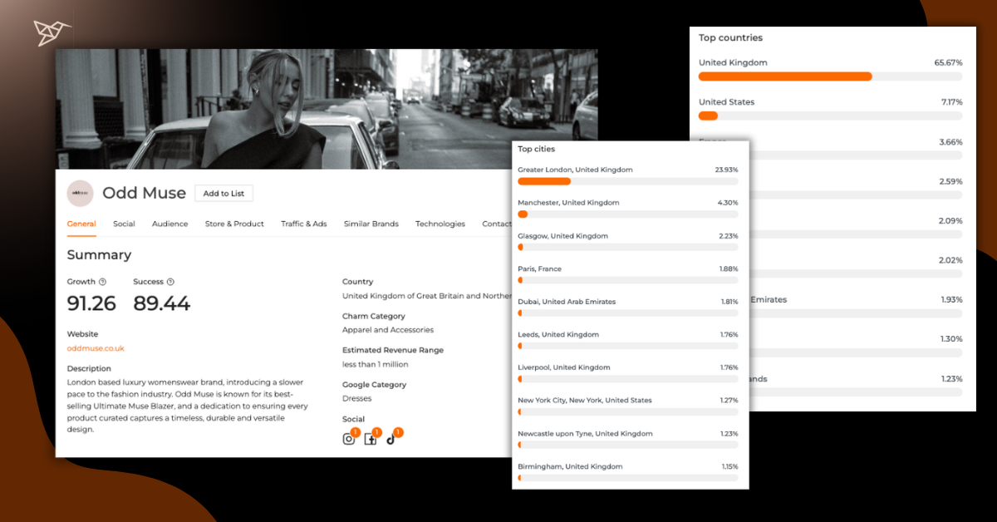Screen dimensions: 997x522
Task: Switch to the Social tab
Action: click(x=124, y=224)
